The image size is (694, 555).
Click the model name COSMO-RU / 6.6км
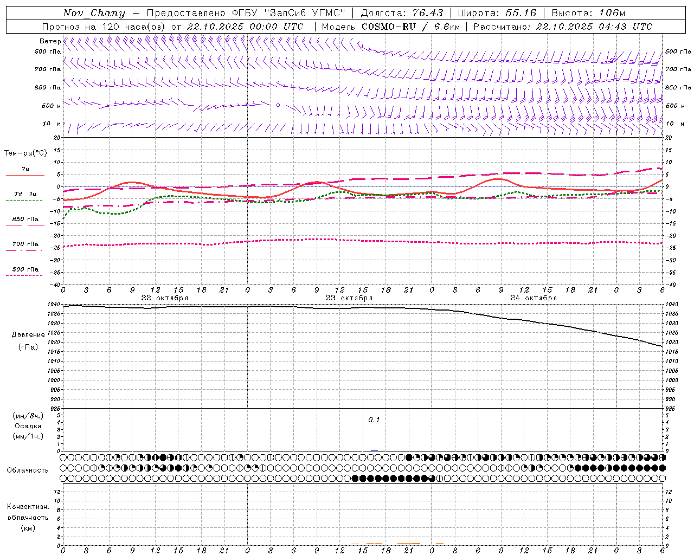410,27
